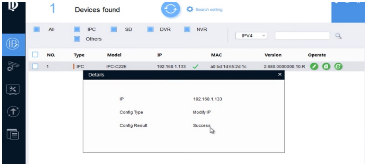370x164 pixels.
Task: Click the Version column header
Action: point(273,55)
